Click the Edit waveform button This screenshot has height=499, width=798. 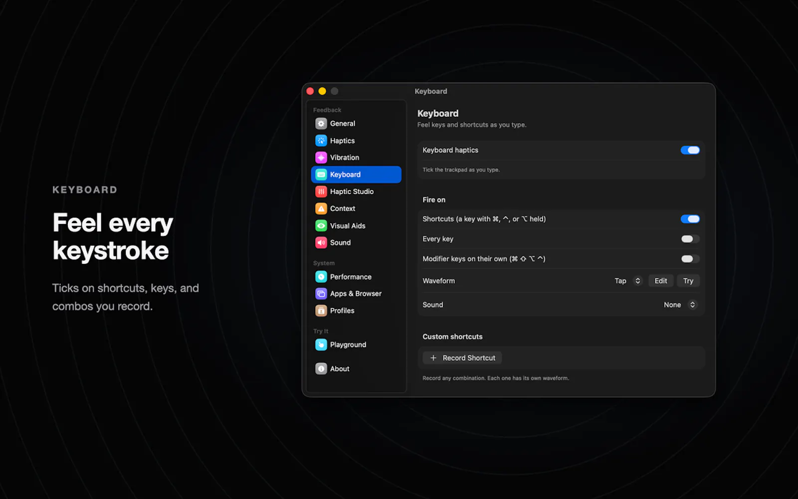(661, 281)
